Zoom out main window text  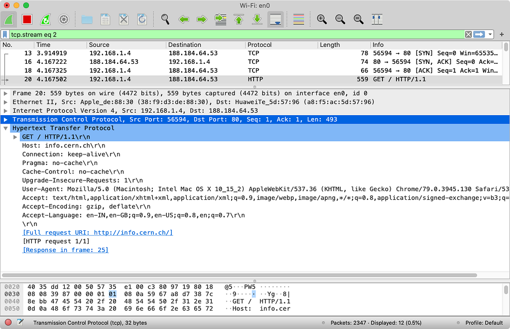tap(340, 19)
